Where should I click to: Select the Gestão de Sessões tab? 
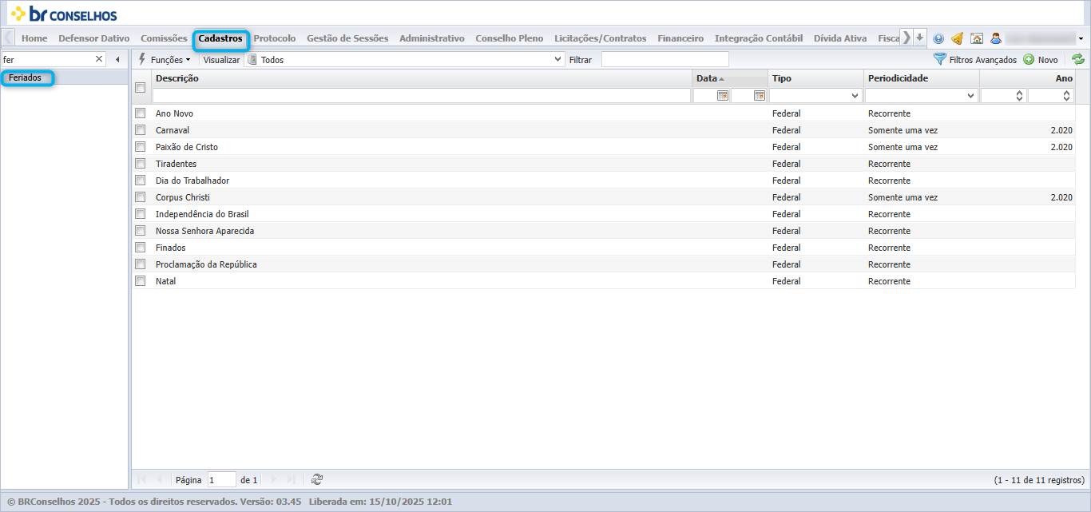pos(347,38)
